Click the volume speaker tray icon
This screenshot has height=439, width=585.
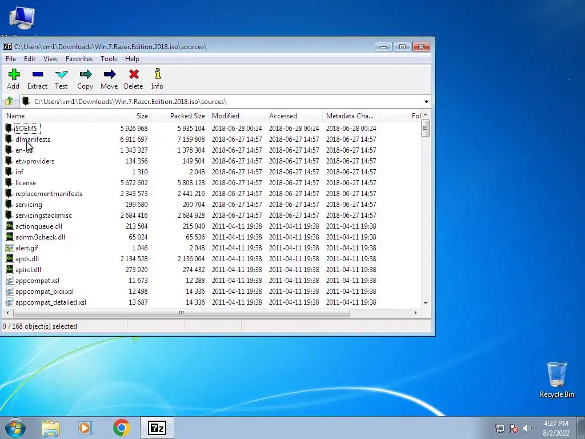527,428
